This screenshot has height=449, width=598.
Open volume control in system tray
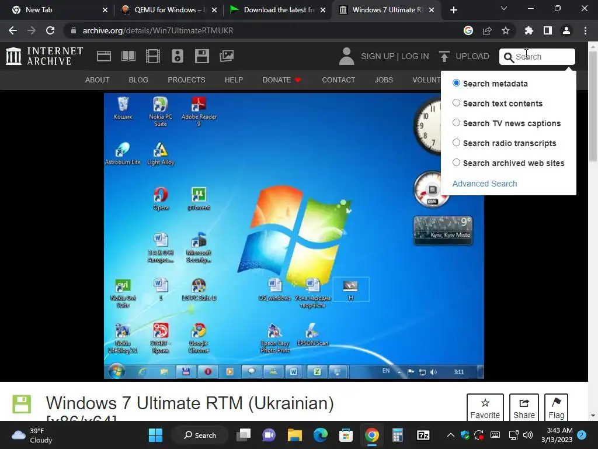528,435
